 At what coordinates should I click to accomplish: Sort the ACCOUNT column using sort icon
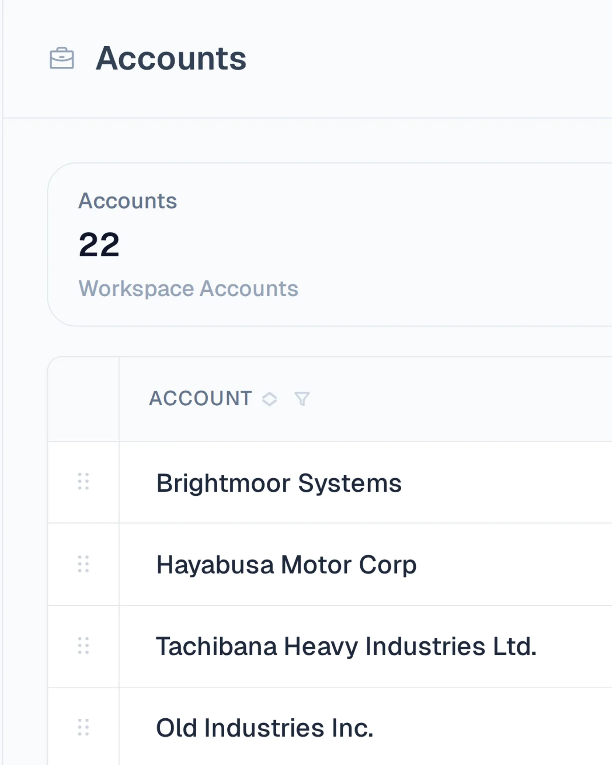[270, 399]
